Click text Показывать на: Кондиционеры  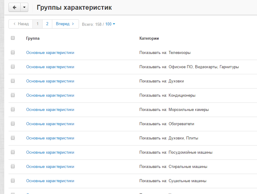[x=167, y=95]
